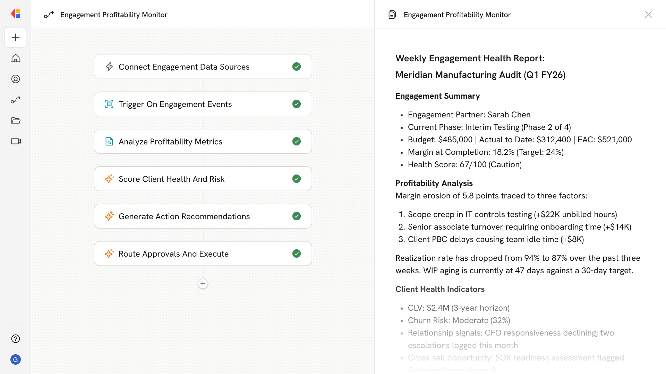This screenshot has width=666, height=374.
Task: Open the folder icon in sidebar
Action: click(x=16, y=121)
